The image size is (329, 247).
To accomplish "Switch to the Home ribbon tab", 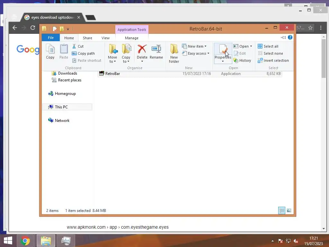I will click(69, 38).
